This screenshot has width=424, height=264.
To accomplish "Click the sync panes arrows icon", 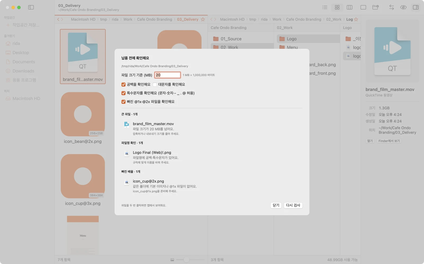I will pos(391,7).
